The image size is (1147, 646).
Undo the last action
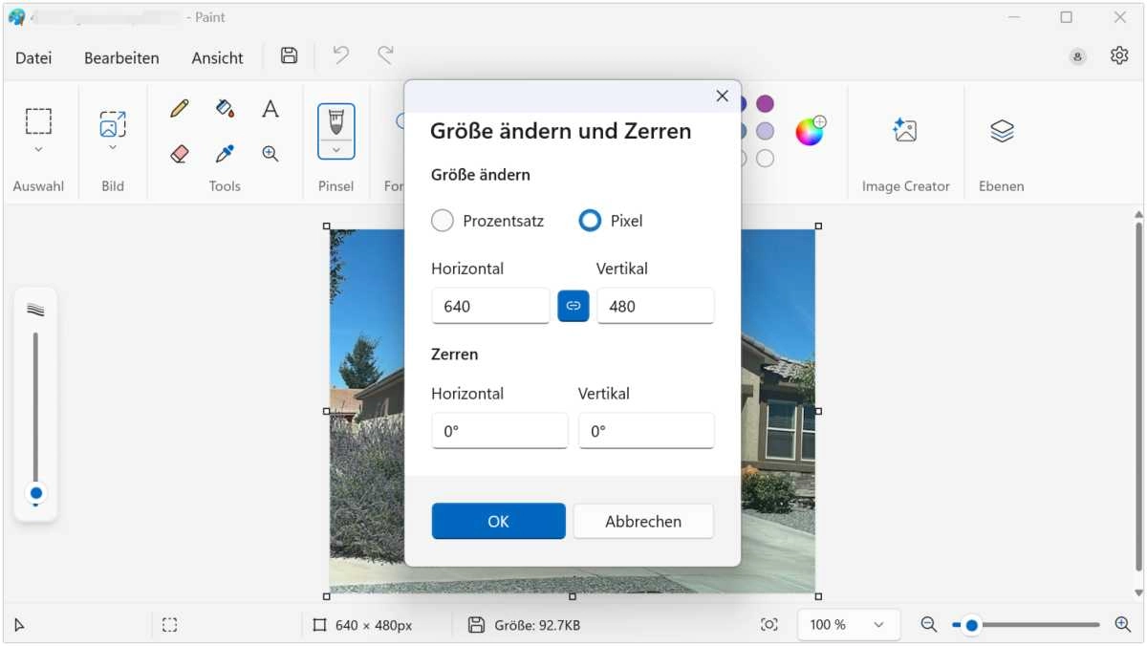click(340, 55)
